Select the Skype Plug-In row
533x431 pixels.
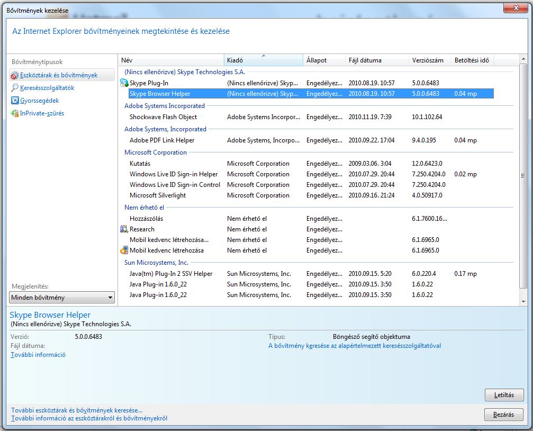(306, 83)
